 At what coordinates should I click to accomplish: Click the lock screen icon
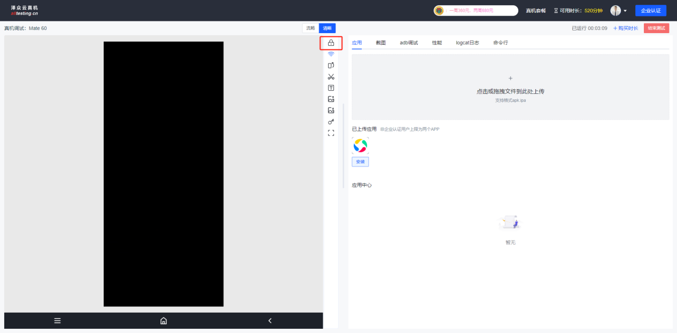[331, 43]
